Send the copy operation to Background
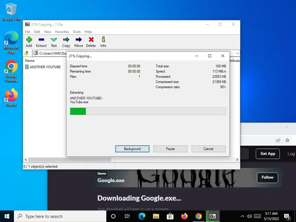Image resolution: width=296 pixels, height=222 pixels. 132,149
